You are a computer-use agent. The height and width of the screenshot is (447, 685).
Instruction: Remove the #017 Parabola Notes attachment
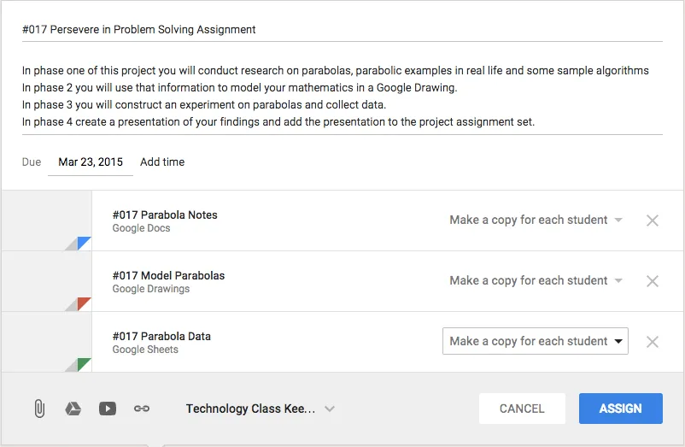pos(653,221)
